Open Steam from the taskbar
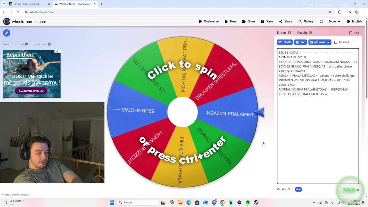 click(x=256, y=202)
